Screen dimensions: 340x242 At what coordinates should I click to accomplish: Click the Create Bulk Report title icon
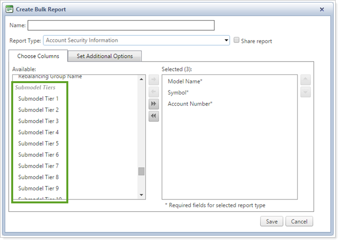pyautogui.click(x=9, y=9)
